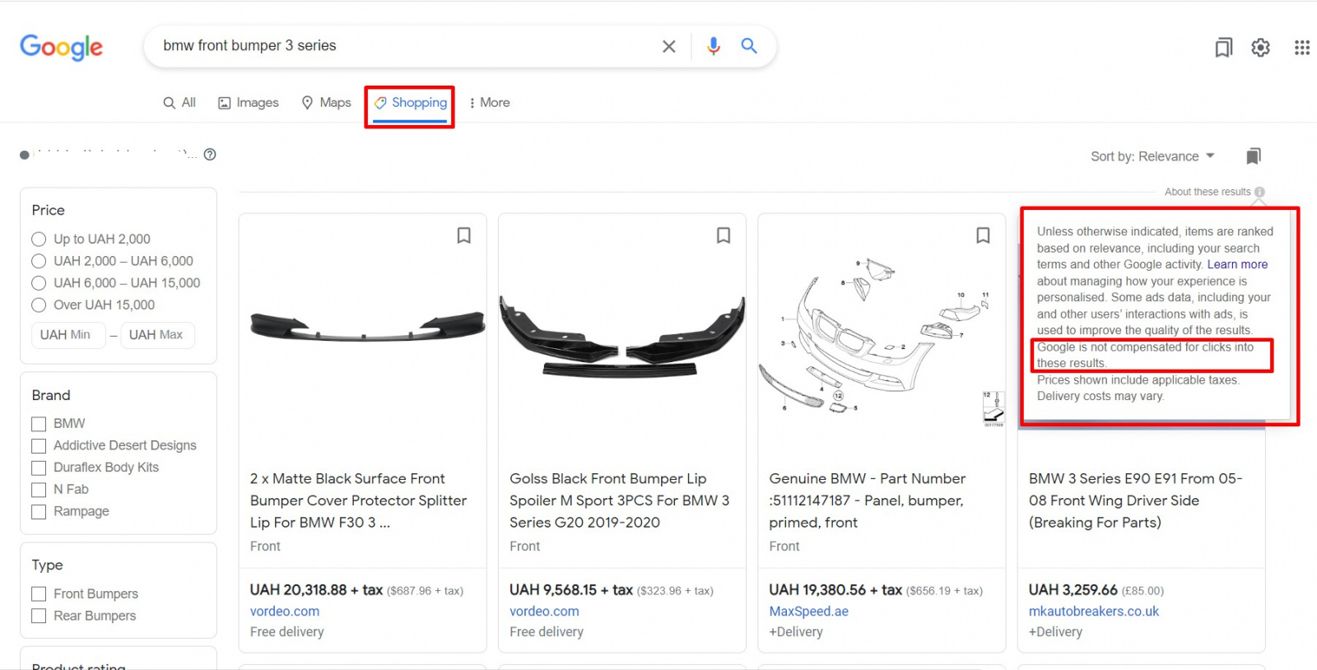Click the microphone voice search icon
The height and width of the screenshot is (670, 1317).
pyautogui.click(x=713, y=46)
